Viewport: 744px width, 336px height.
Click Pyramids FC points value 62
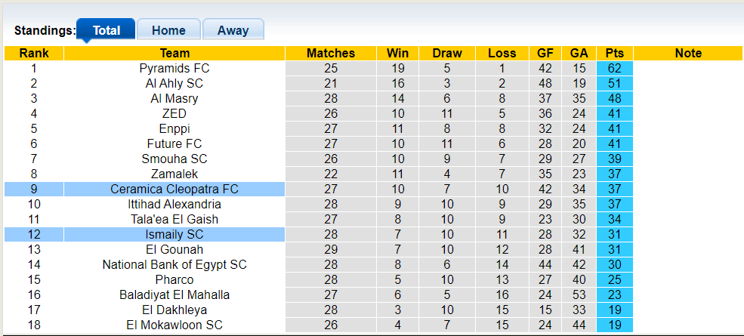pyautogui.click(x=615, y=68)
